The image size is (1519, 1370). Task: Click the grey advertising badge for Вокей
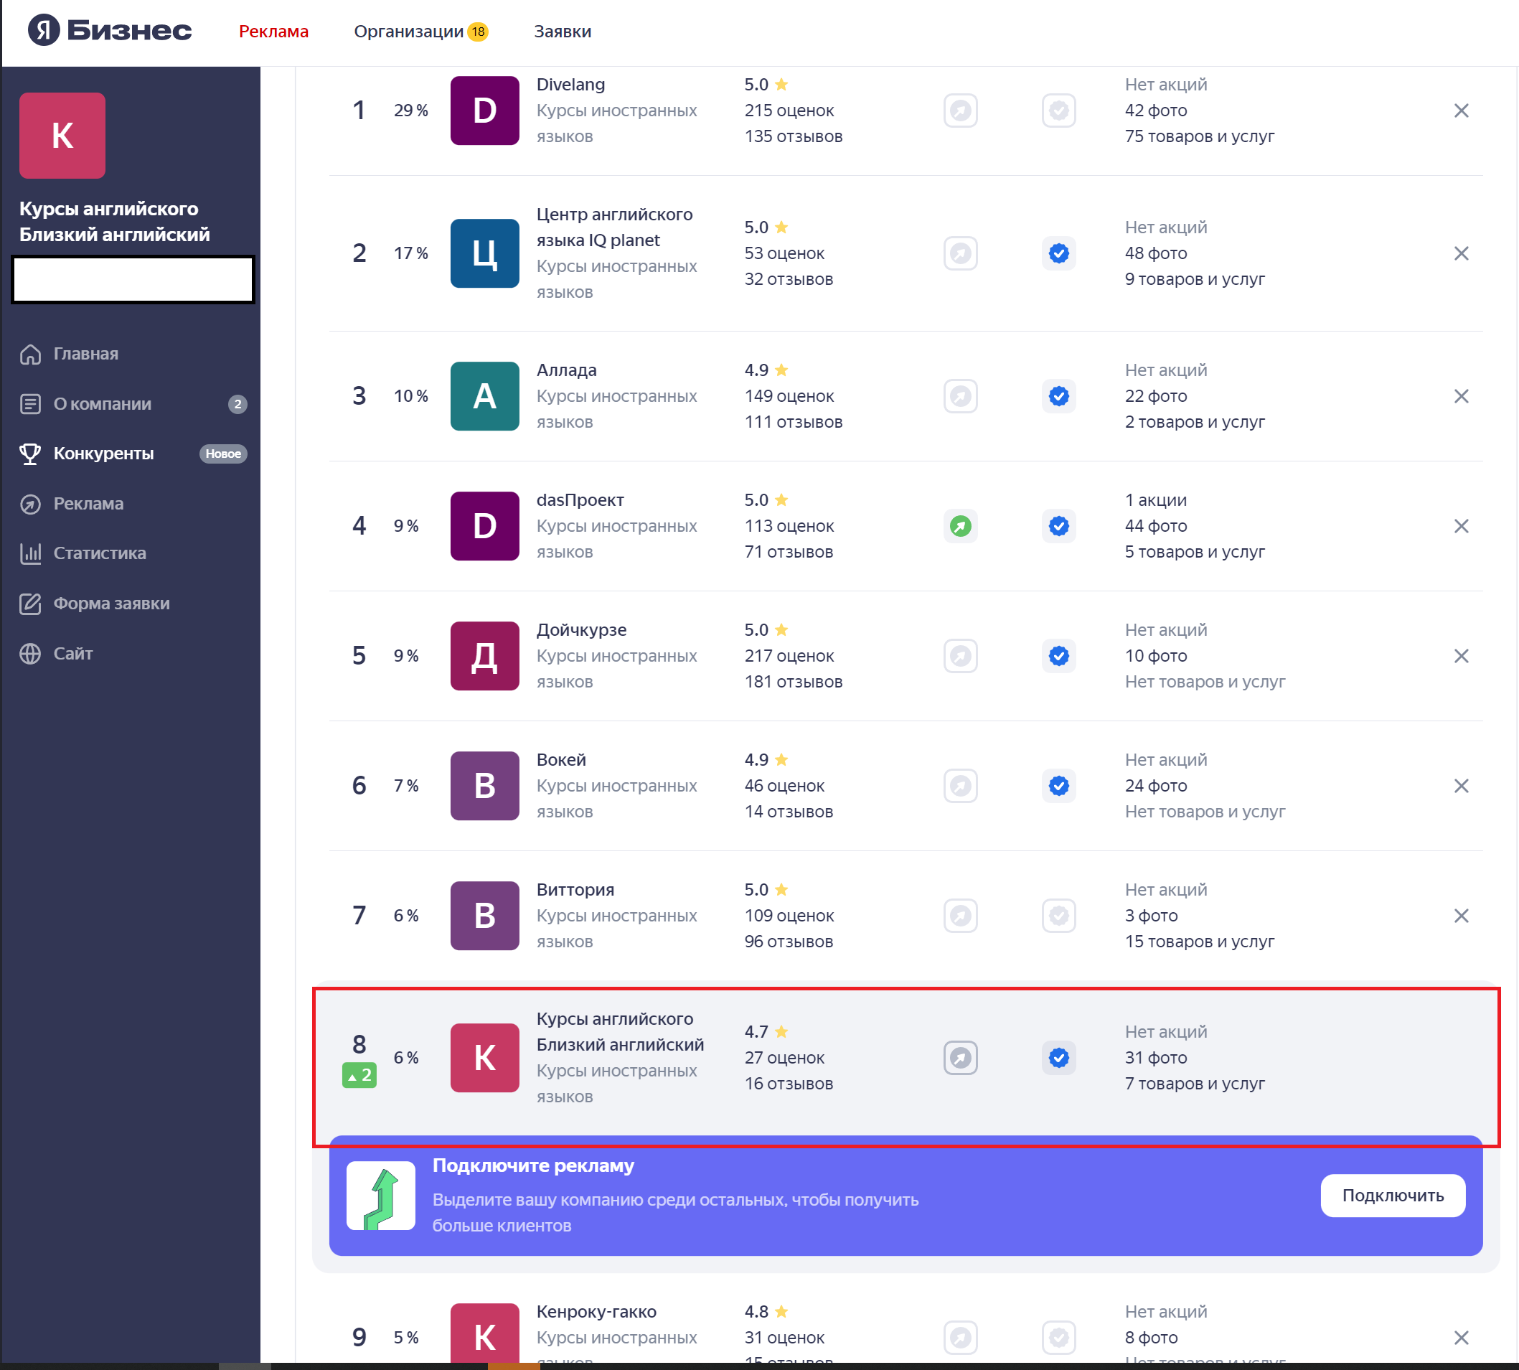[x=960, y=786]
